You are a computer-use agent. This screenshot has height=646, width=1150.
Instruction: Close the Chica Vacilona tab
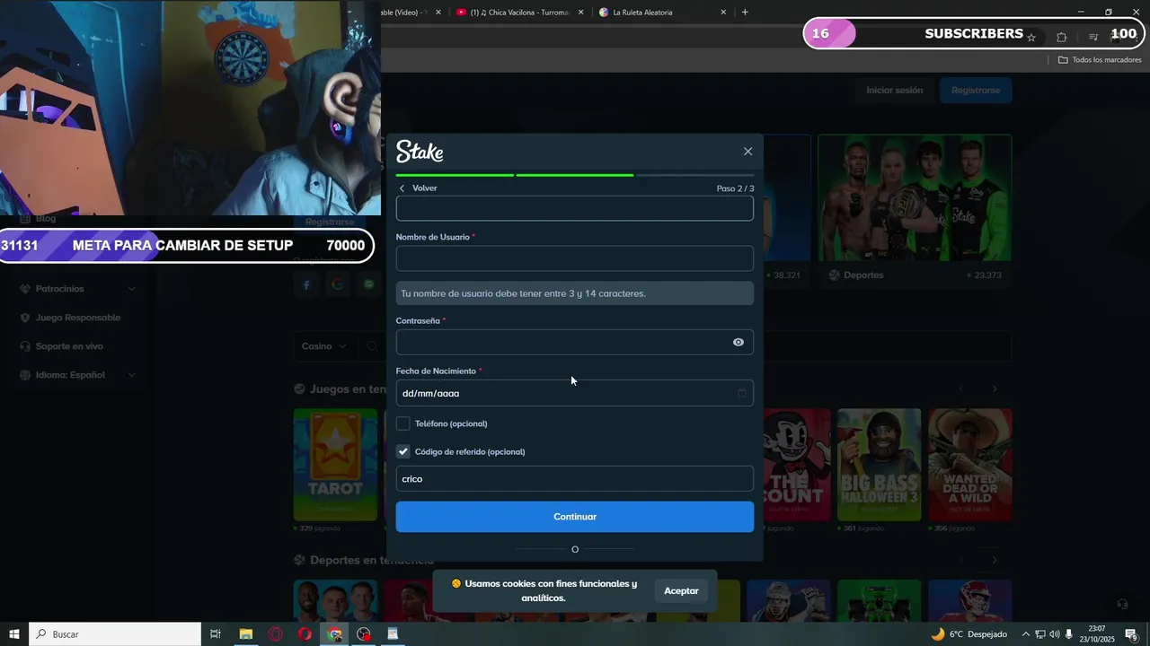(580, 13)
